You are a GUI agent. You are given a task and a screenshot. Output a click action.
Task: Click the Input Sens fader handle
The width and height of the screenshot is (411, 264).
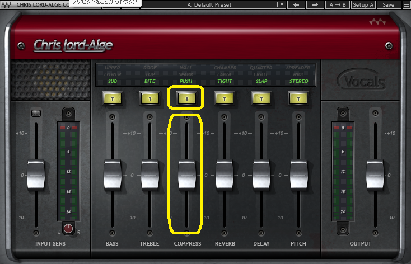click(36, 175)
